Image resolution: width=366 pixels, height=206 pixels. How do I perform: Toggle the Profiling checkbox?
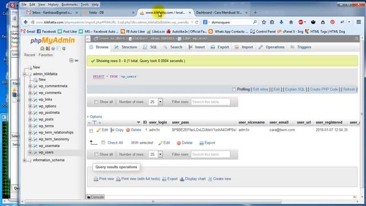(234, 89)
